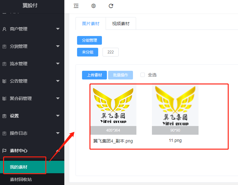This screenshot has height=185, width=238.
Task: Check the 全选 select-all checkbox
Action: click(x=143, y=75)
